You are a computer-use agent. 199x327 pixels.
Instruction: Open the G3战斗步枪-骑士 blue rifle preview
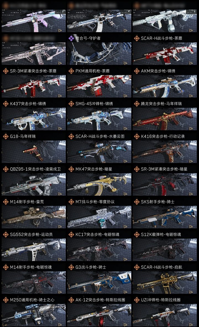click(x=99, y=283)
